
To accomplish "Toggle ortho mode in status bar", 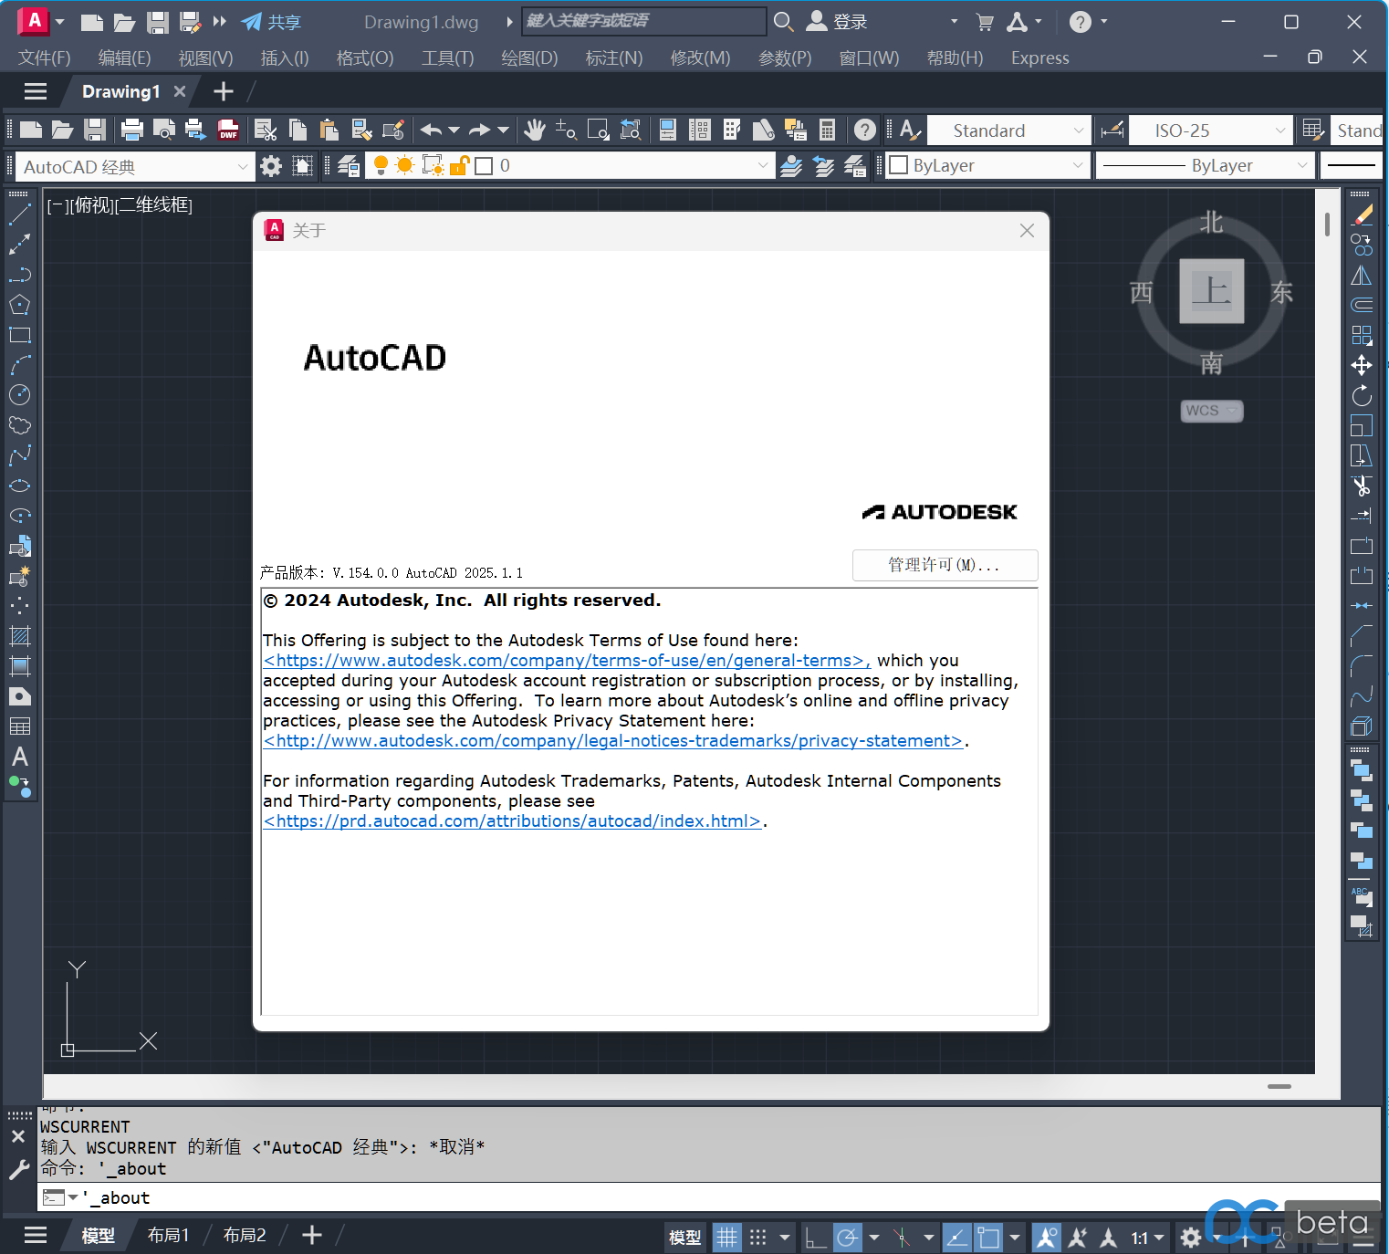I will tap(815, 1237).
